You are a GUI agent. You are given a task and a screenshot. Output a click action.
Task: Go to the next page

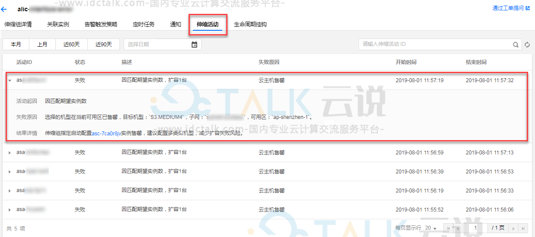[x=513, y=228]
